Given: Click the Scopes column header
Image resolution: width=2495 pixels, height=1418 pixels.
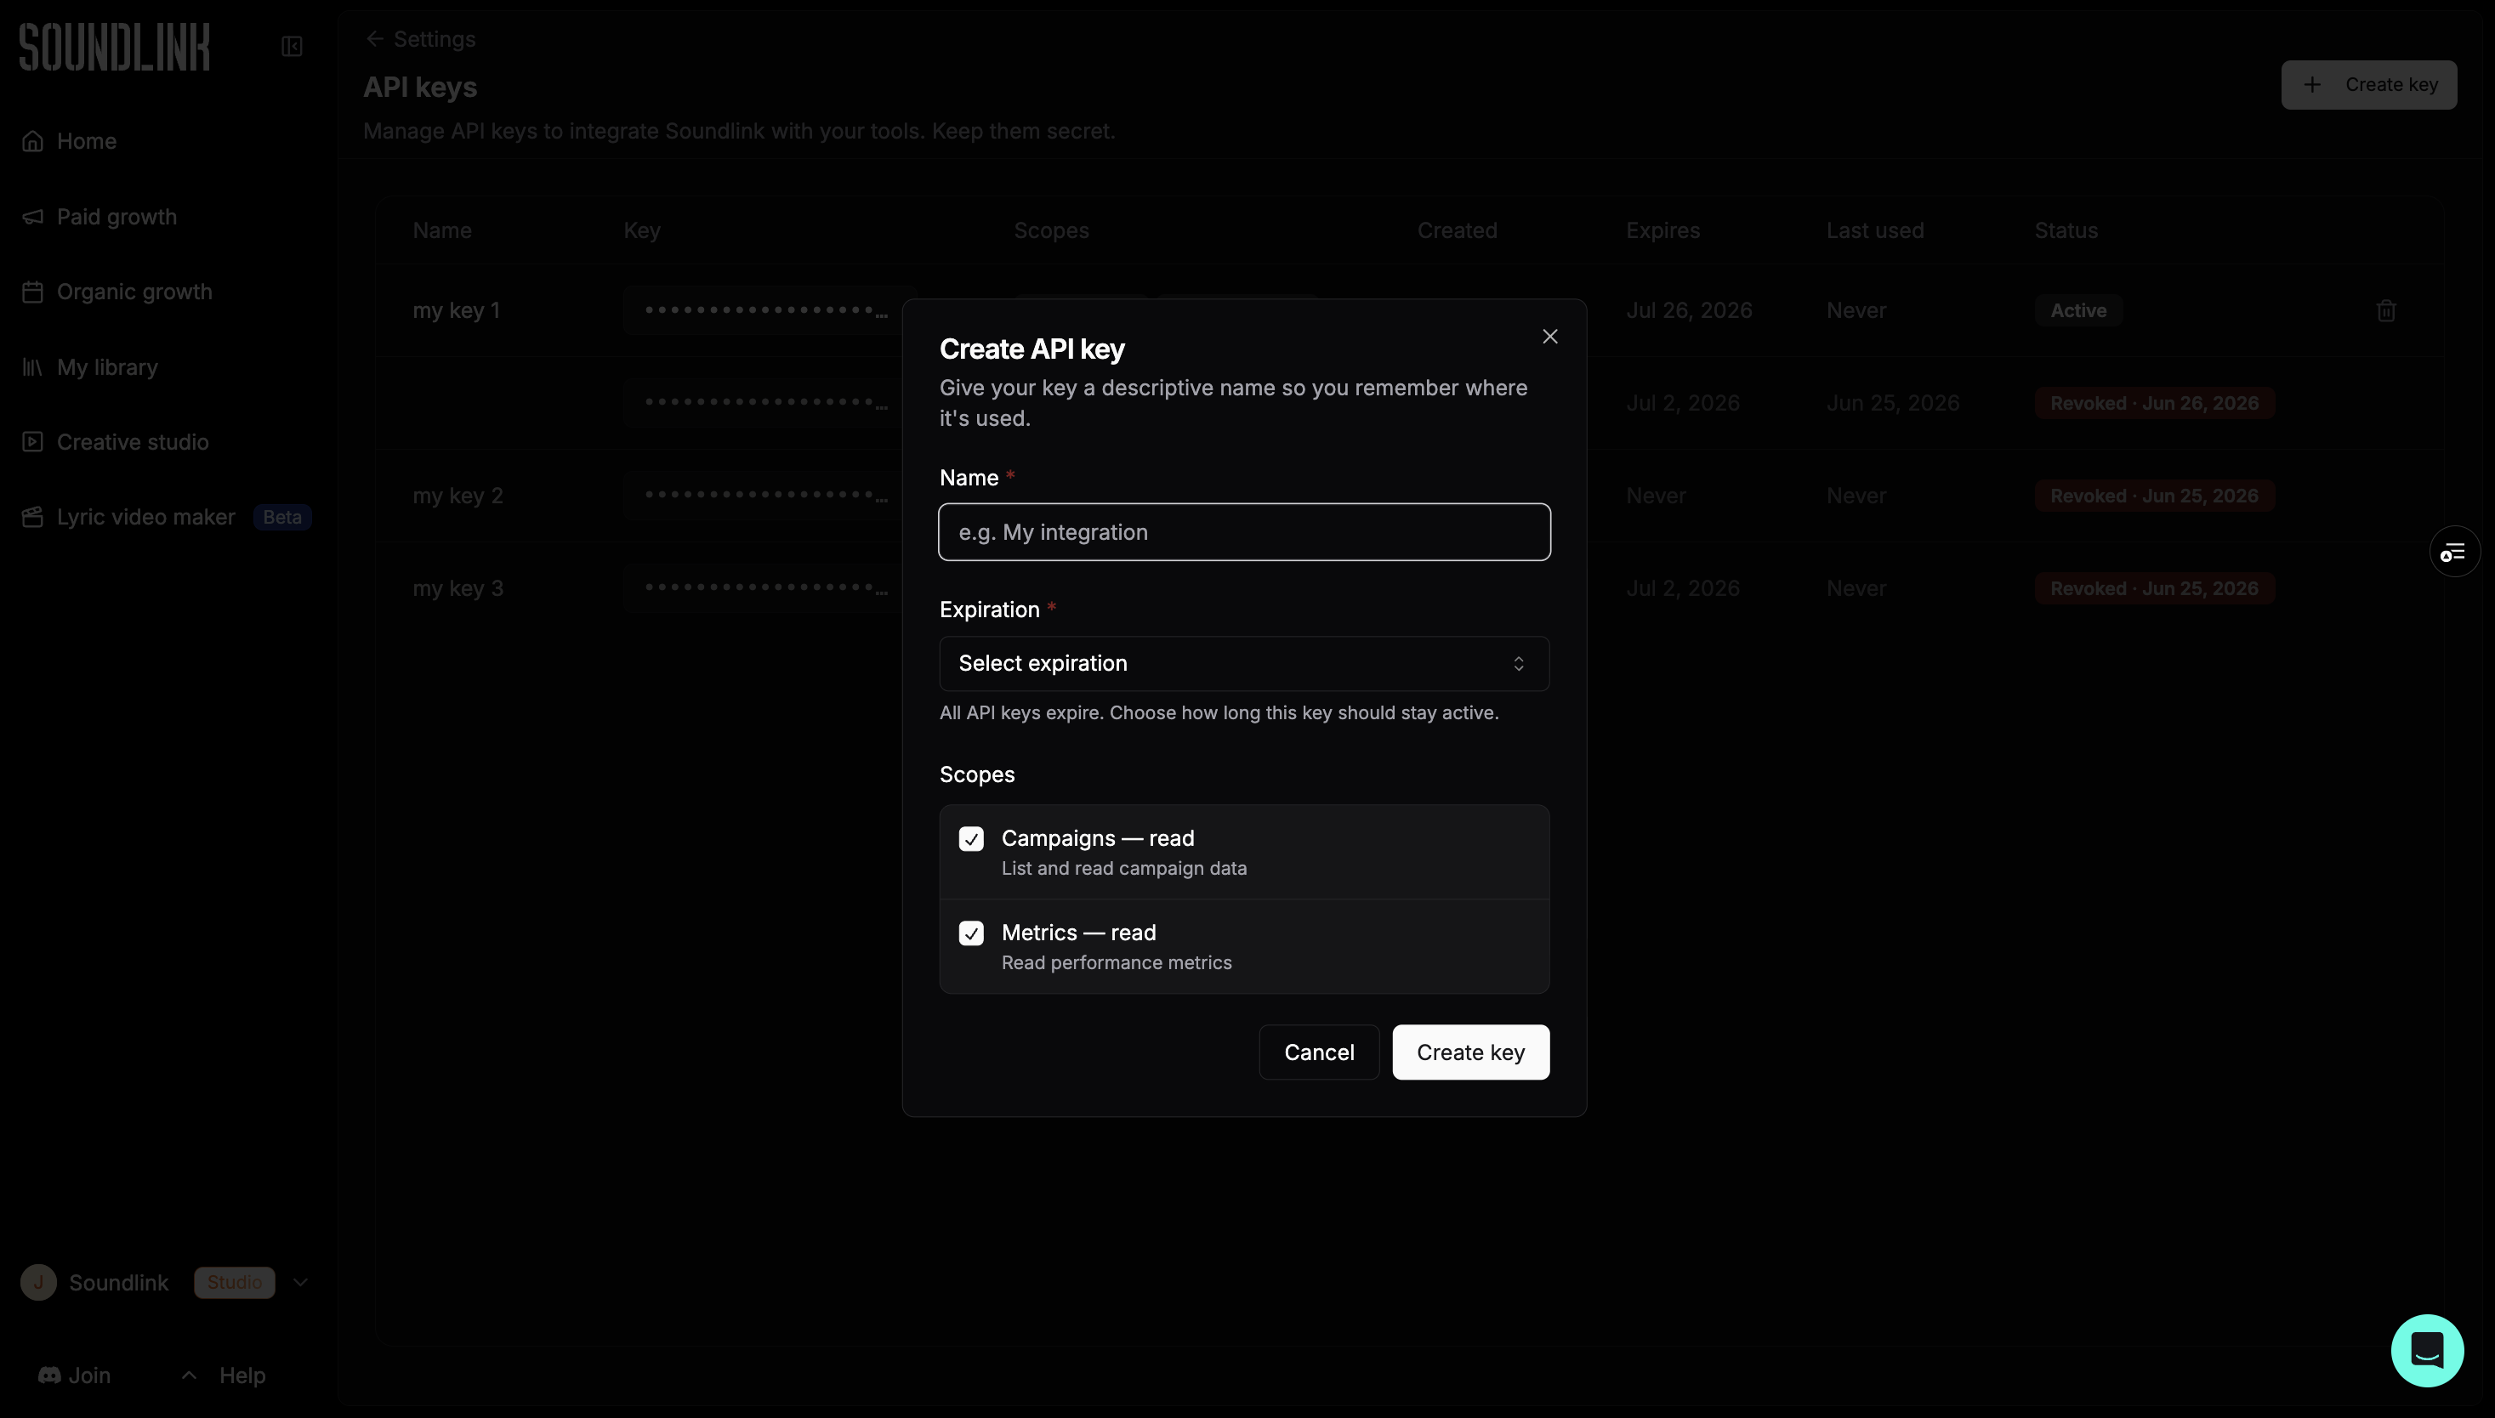Looking at the screenshot, I should point(1051,231).
